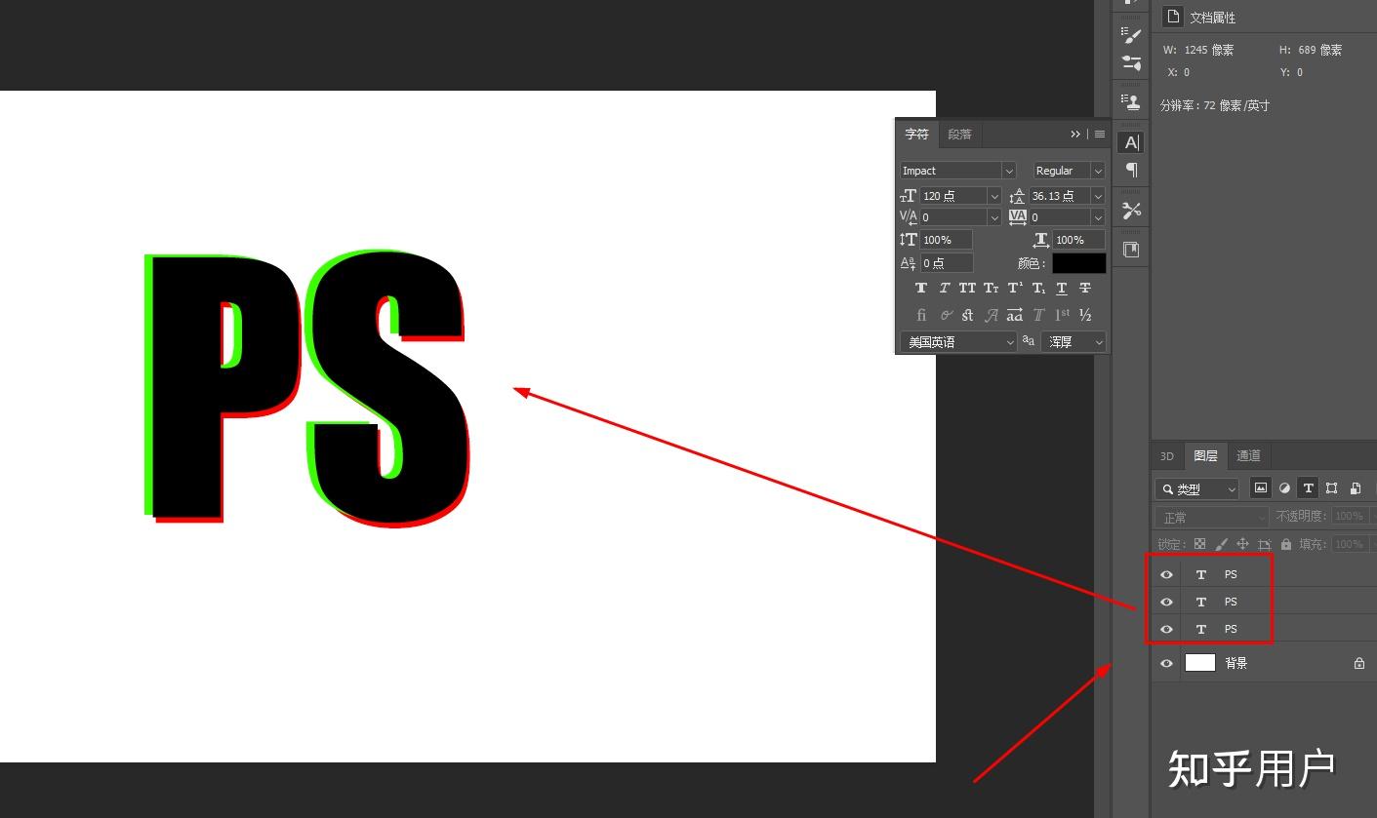Click the 背景 layer lock icon
The width and height of the screenshot is (1377, 818).
[x=1358, y=663]
